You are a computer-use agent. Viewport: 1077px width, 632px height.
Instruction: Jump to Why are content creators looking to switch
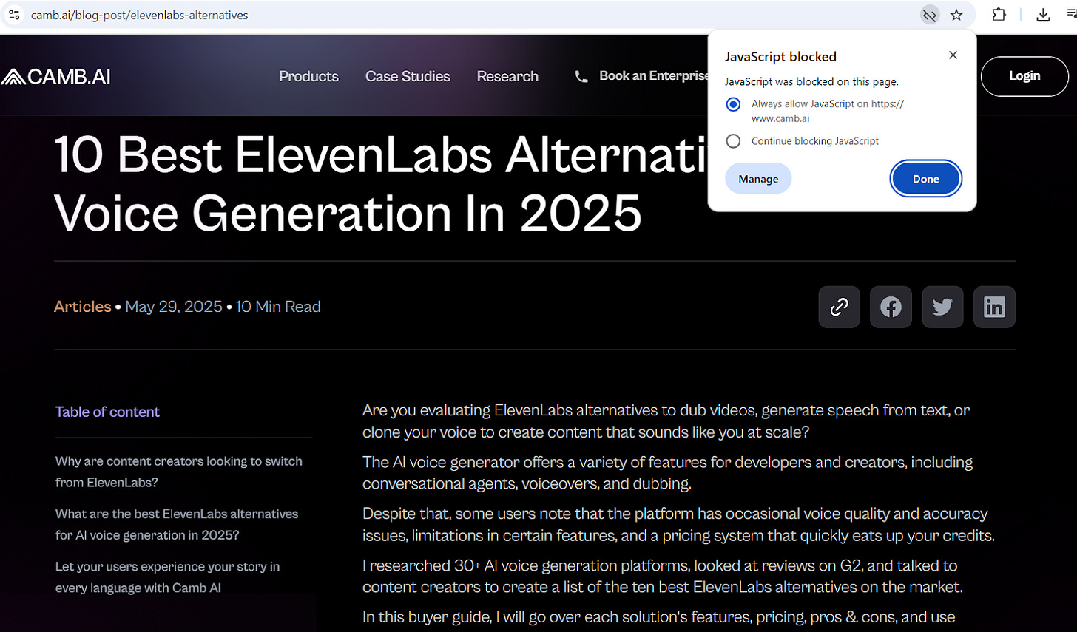pyautogui.click(x=179, y=472)
